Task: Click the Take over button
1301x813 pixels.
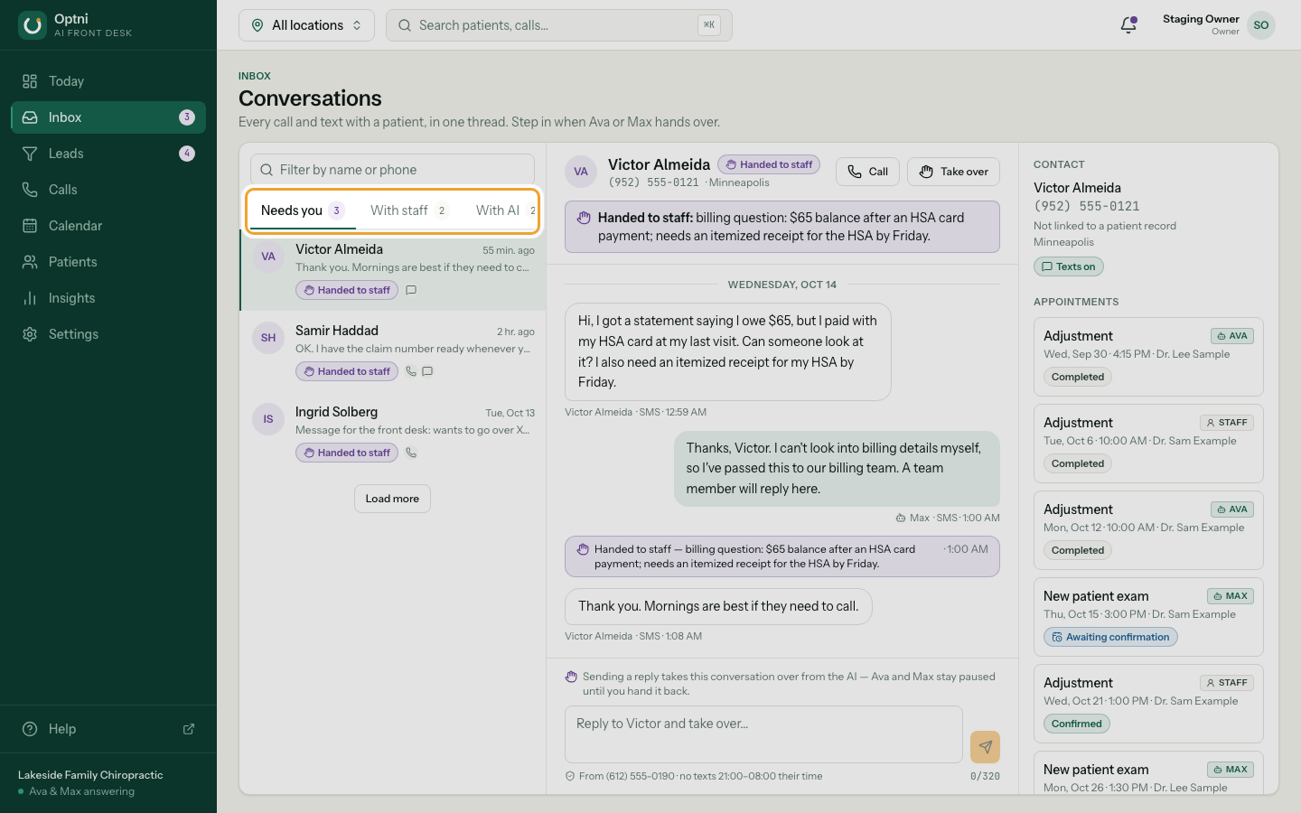Action: coord(953,172)
